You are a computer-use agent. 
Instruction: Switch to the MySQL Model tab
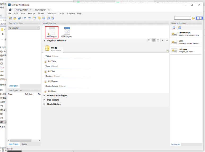22,10
